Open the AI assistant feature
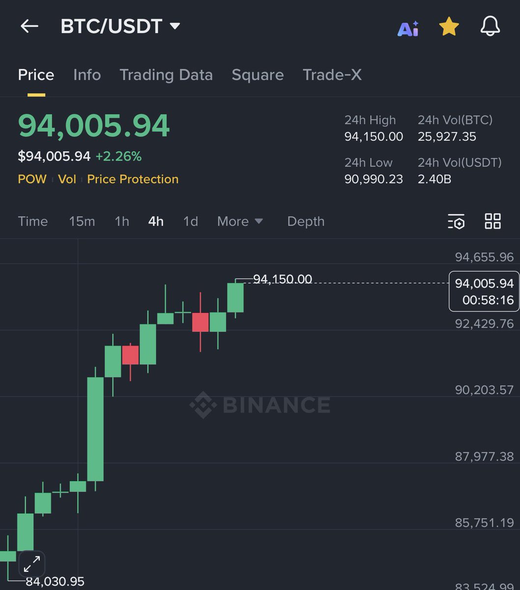This screenshot has width=520, height=590. point(408,27)
